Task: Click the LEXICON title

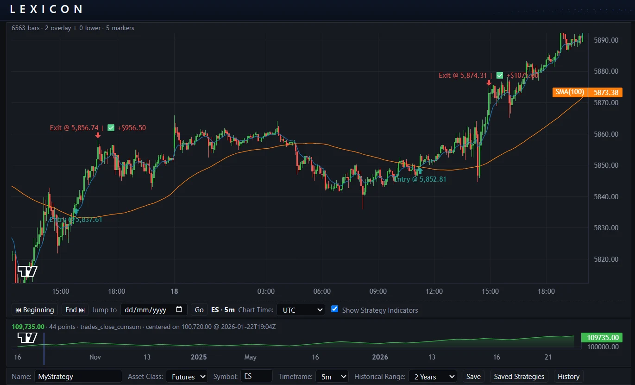Action: coord(46,9)
